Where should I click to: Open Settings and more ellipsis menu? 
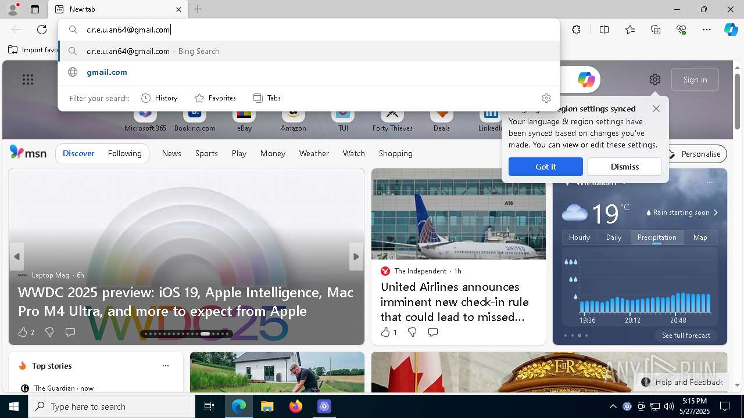(707, 30)
